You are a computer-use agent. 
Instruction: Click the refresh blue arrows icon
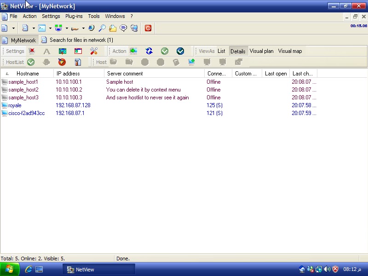click(149, 51)
